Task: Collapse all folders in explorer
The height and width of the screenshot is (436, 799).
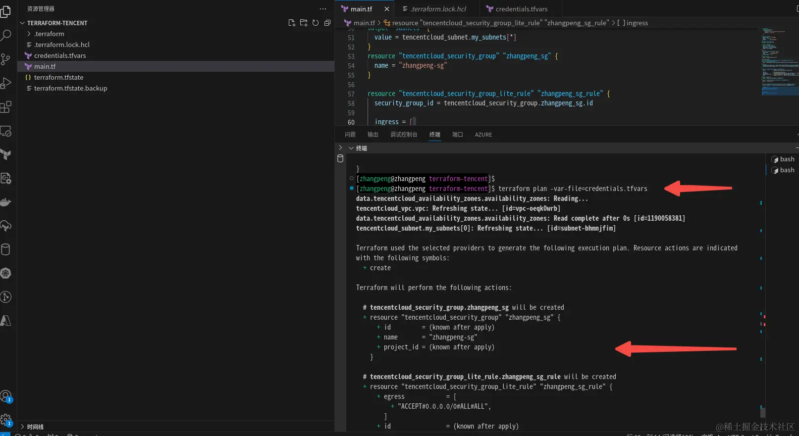Action: (x=327, y=23)
